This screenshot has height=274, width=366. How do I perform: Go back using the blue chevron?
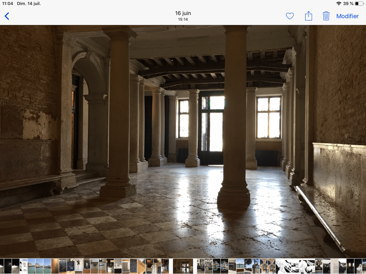coord(7,16)
